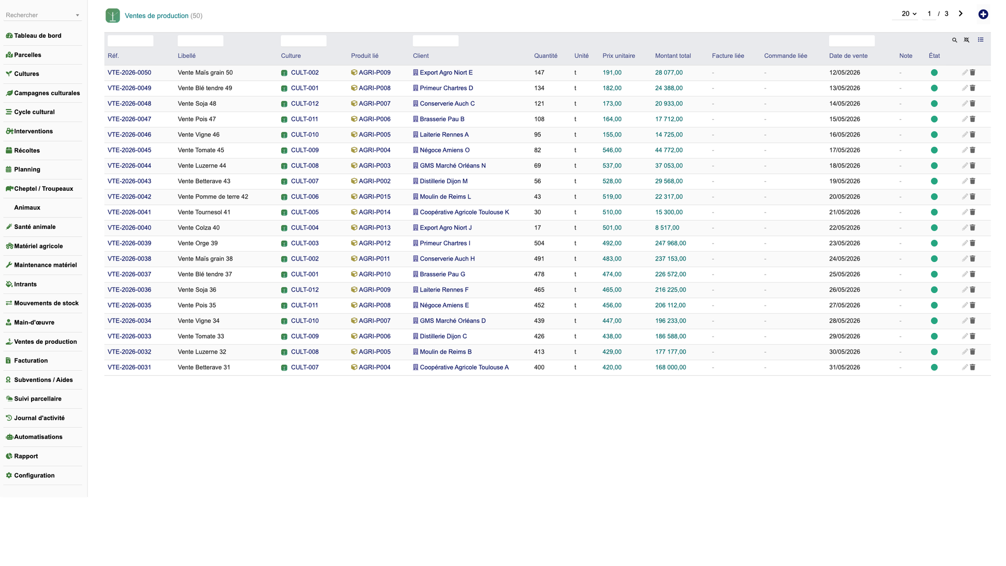The image size is (1006, 566).
Task: Delete sale VTE-2026-0032 trash icon
Action: click(x=972, y=352)
